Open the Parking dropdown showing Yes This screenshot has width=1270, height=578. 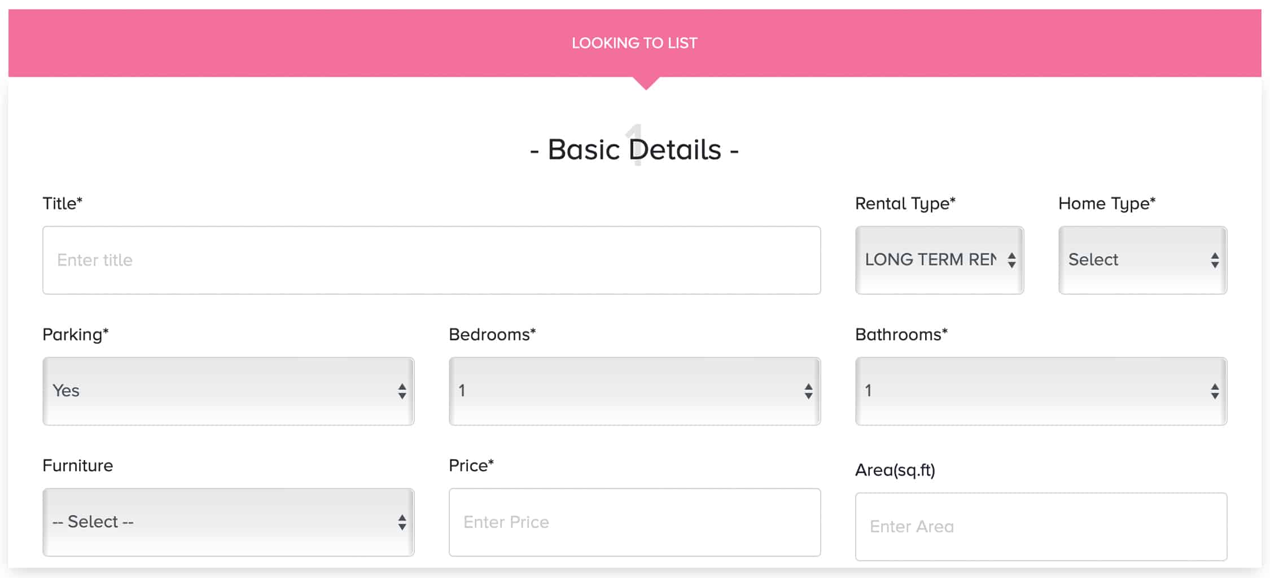(x=229, y=391)
